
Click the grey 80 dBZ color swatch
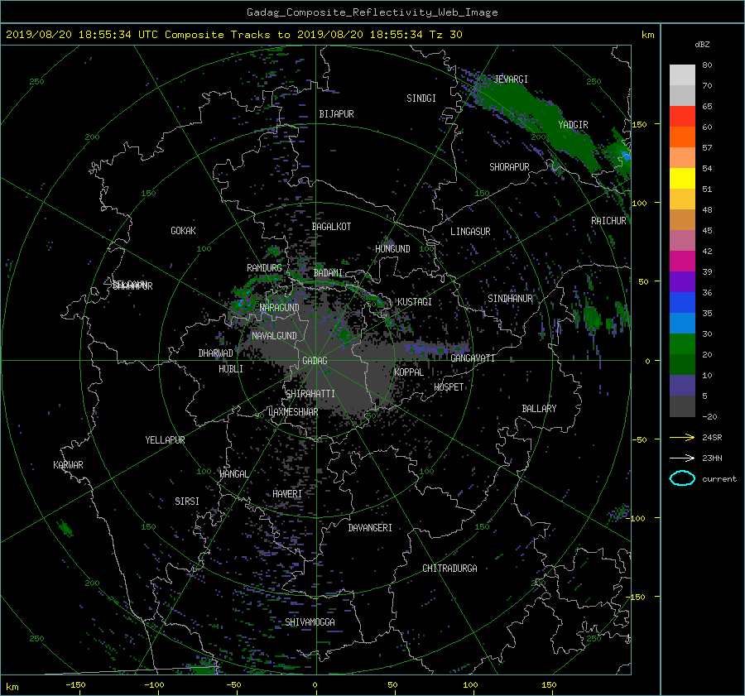(x=682, y=75)
